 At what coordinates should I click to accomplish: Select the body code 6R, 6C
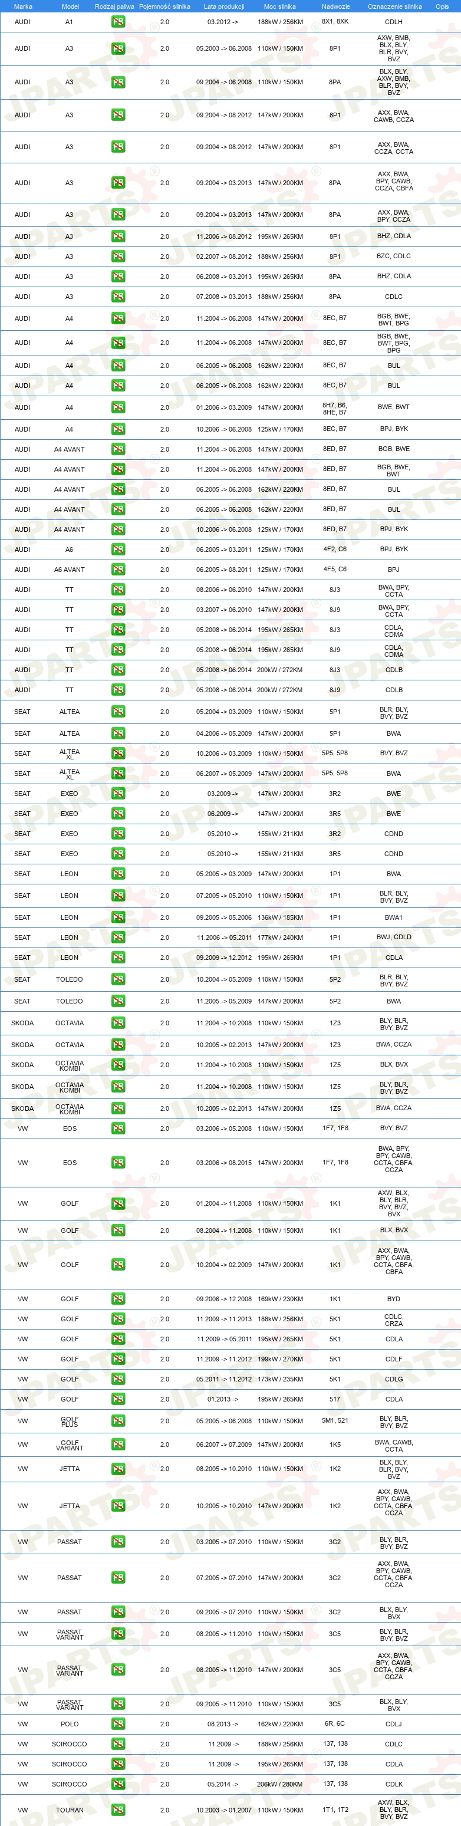(335, 1724)
